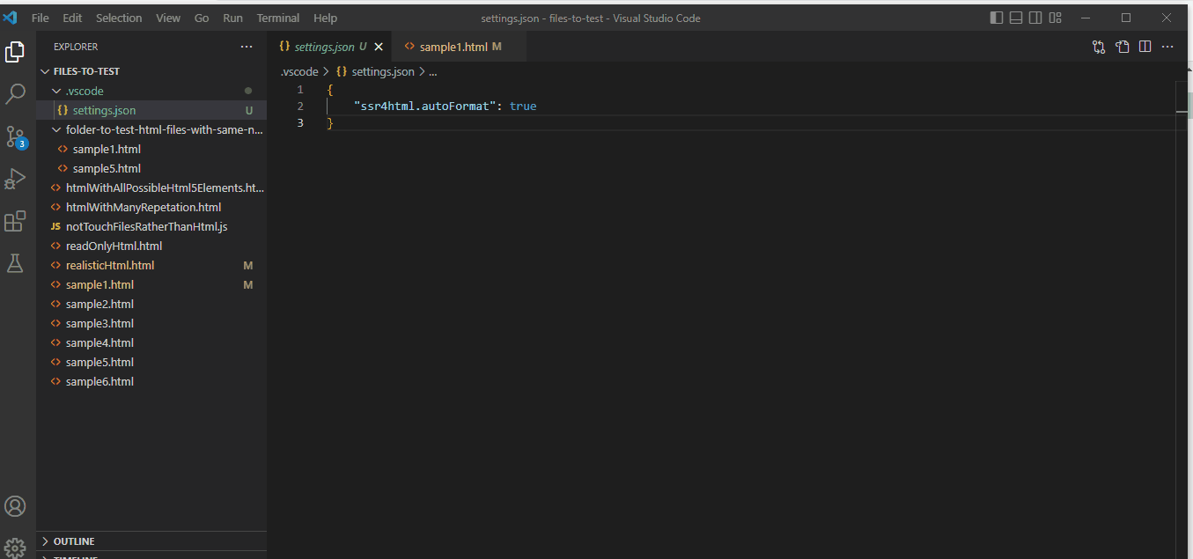Click the VS Code logo in title bar

click(11, 18)
